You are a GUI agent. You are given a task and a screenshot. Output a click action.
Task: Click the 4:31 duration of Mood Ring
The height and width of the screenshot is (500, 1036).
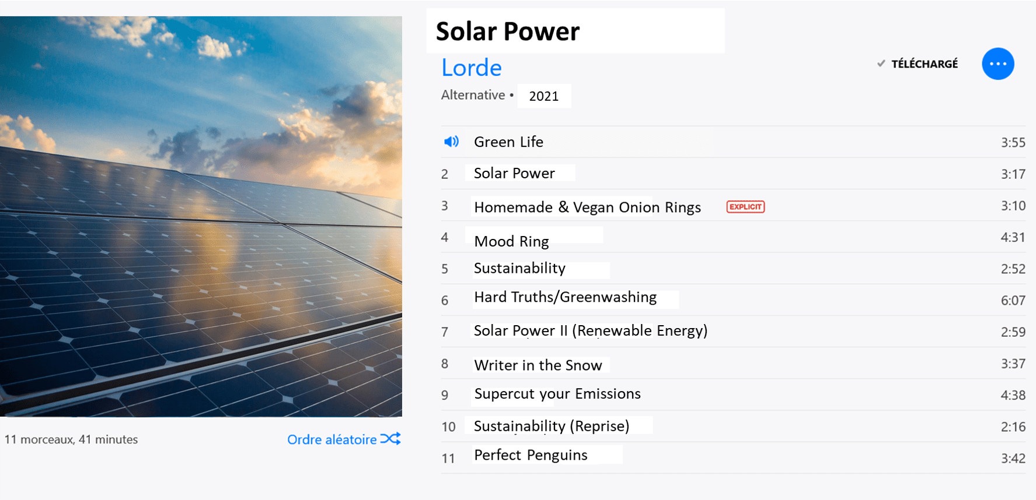(1013, 237)
